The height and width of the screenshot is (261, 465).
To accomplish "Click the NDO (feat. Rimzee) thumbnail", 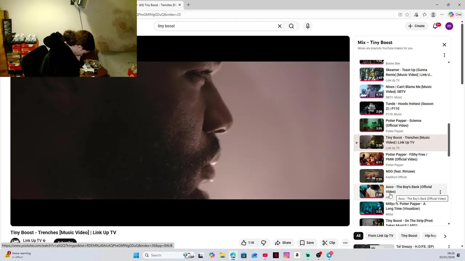I will click(372, 176).
